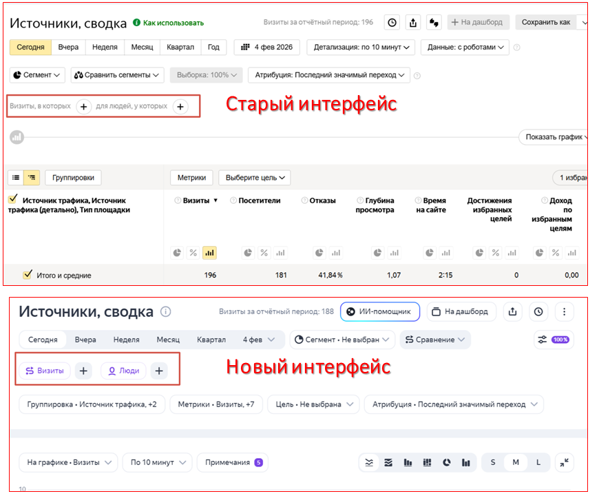Open Детализация: по 10 минут dropdown
This screenshot has height=496, width=599.
pos(363,48)
